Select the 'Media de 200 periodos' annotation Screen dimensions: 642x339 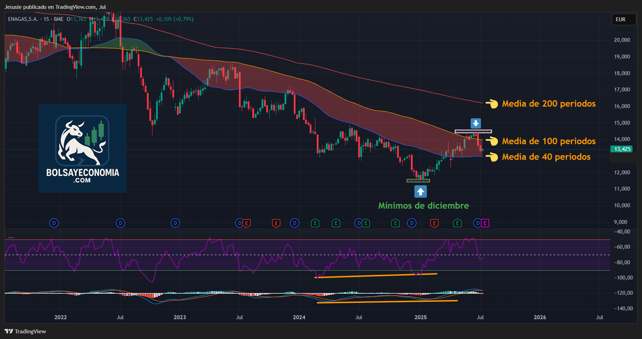tap(549, 103)
